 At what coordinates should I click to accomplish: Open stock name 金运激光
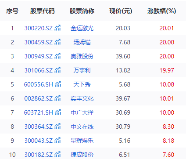(82, 28)
